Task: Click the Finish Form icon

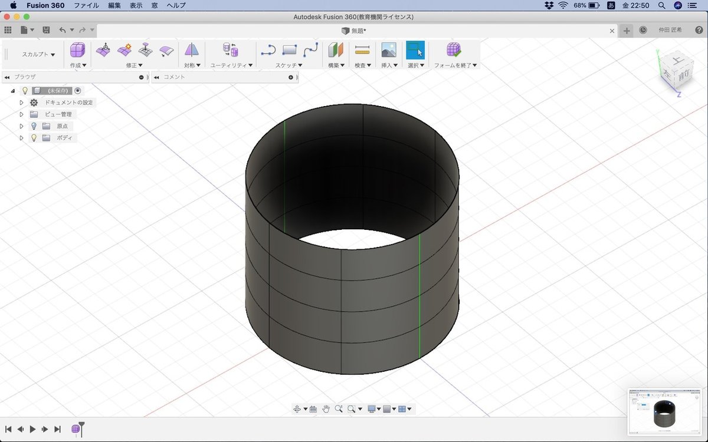Action: [454, 50]
